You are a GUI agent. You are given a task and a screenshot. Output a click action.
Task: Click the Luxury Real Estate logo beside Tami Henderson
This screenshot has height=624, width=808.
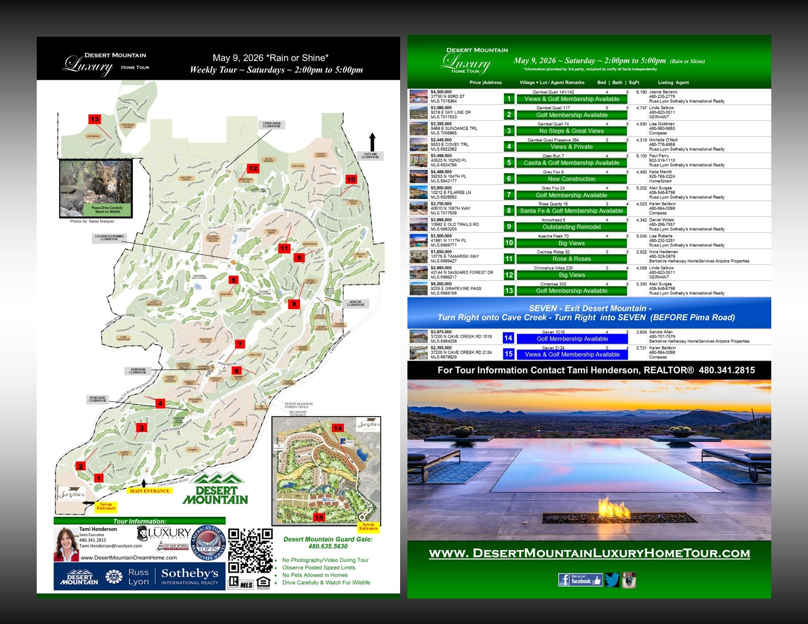(x=164, y=533)
